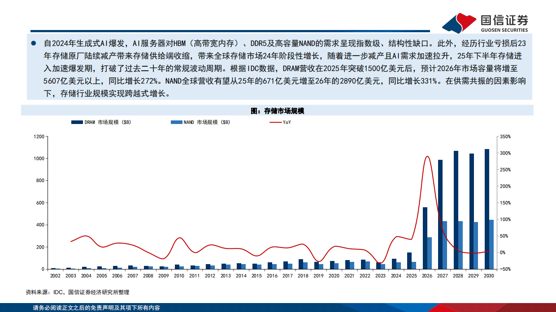Click the 2030 DRAM bar
556x312 pixels.
487,209
